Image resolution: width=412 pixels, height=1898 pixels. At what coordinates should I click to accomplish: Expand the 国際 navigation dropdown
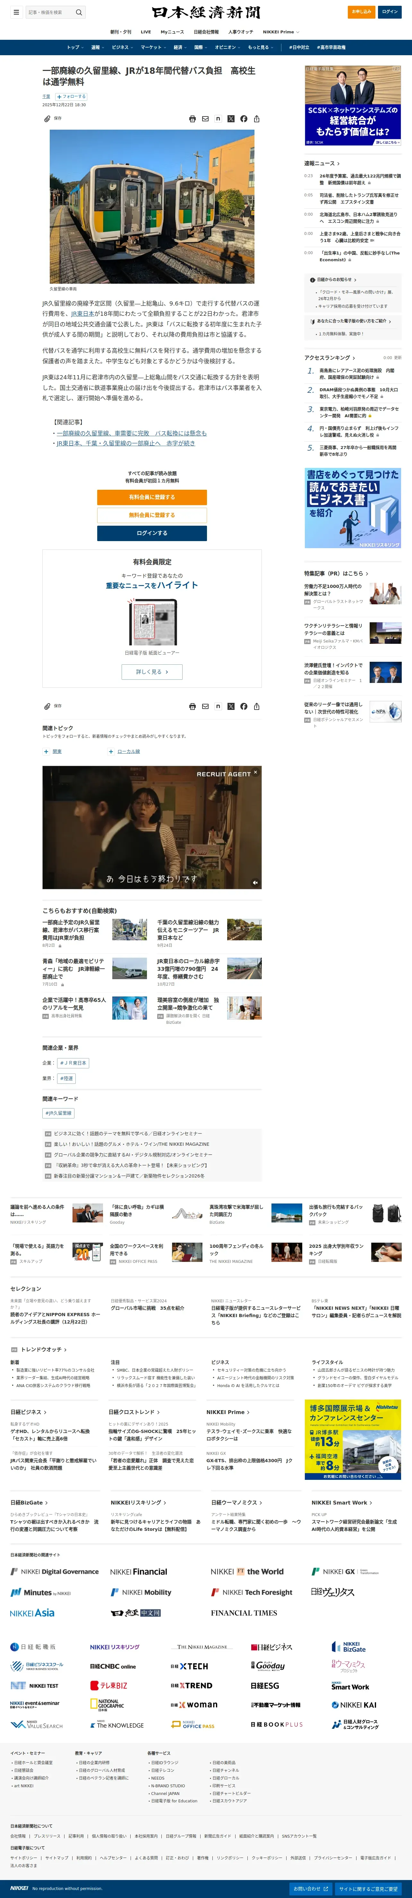pyautogui.click(x=201, y=47)
